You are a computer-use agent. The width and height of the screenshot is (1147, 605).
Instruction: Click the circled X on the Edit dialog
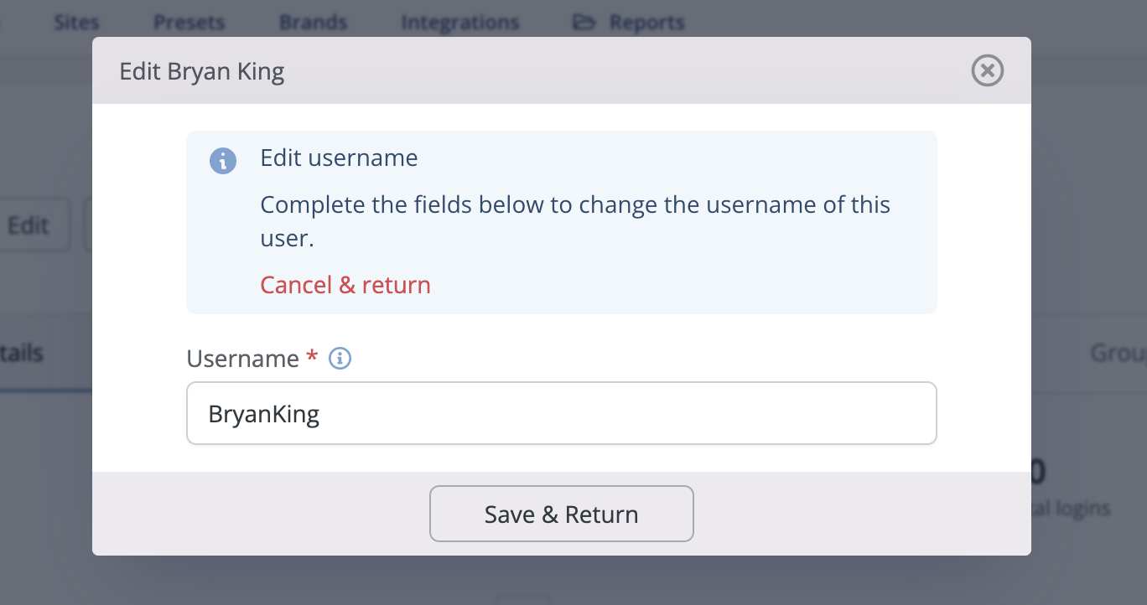[x=987, y=70]
